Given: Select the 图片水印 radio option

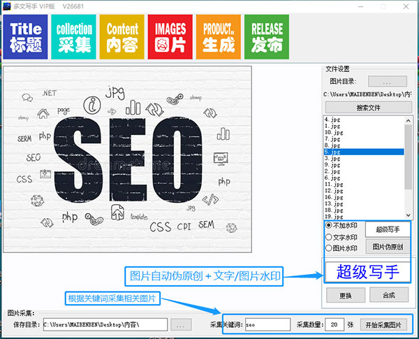Looking at the screenshot, I should pos(341,248).
